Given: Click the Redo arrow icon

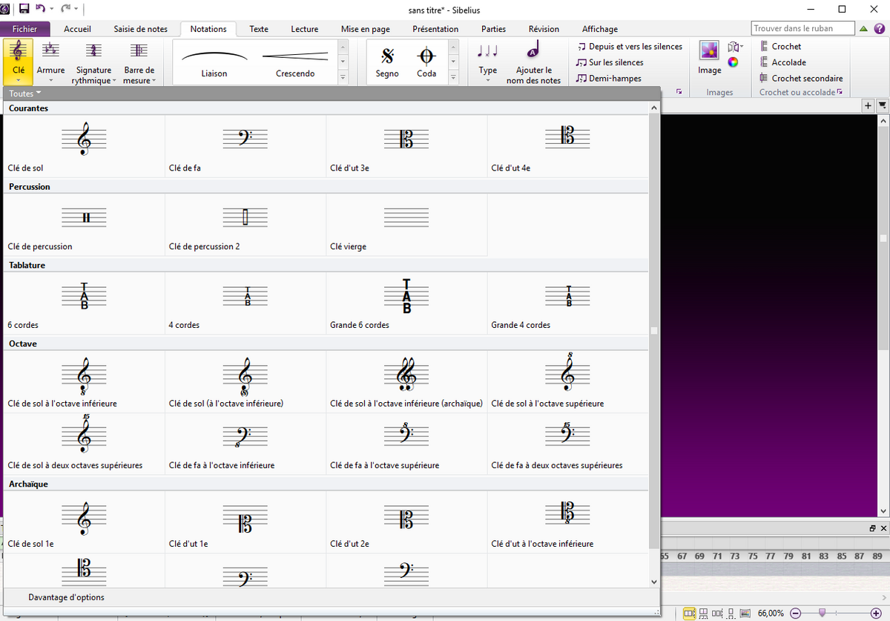Looking at the screenshot, I should coord(65,9).
